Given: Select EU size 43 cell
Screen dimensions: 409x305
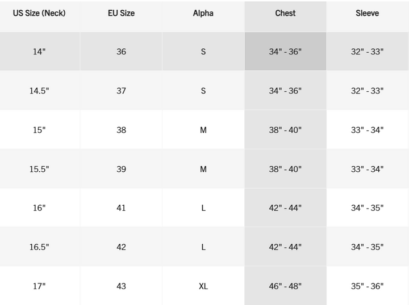Looking at the screenshot, I should (x=121, y=286).
